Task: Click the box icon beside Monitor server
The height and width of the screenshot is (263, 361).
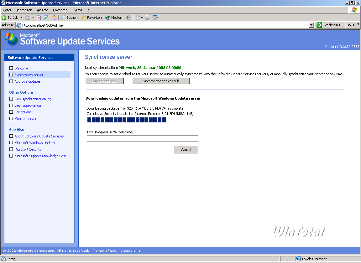Action: coord(11,118)
